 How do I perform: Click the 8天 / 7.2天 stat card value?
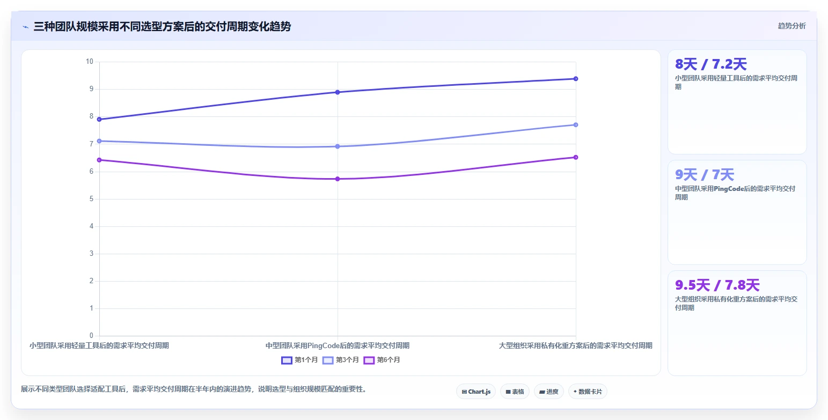click(x=711, y=64)
